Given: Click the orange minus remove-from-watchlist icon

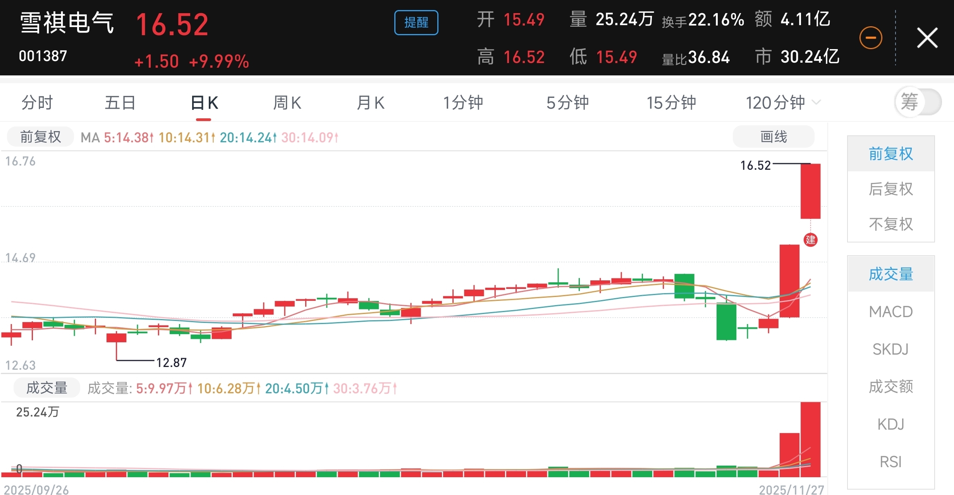Looking at the screenshot, I should click(870, 38).
